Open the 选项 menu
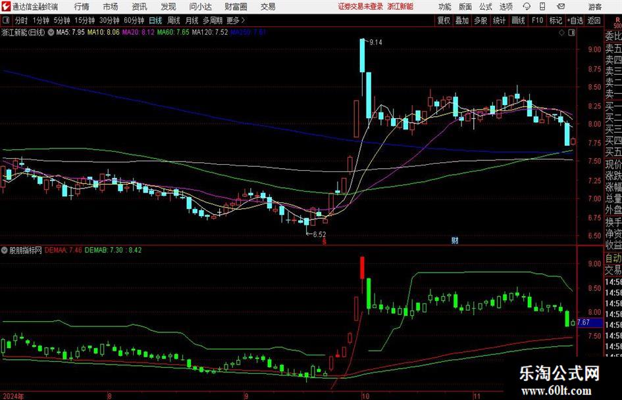 (505, 7)
